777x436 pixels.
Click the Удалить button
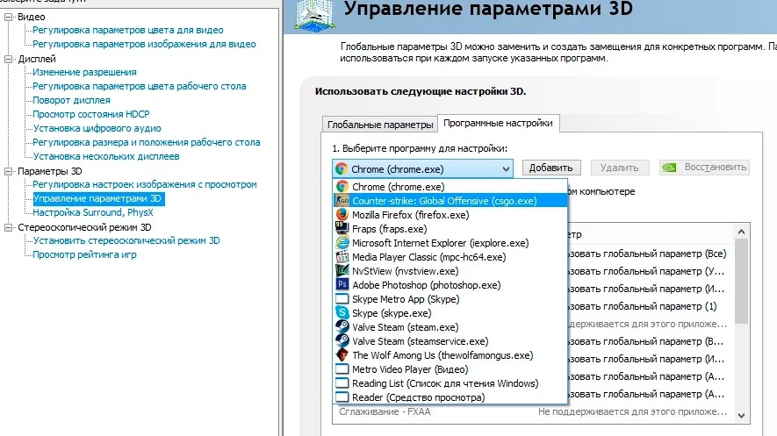click(x=620, y=168)
